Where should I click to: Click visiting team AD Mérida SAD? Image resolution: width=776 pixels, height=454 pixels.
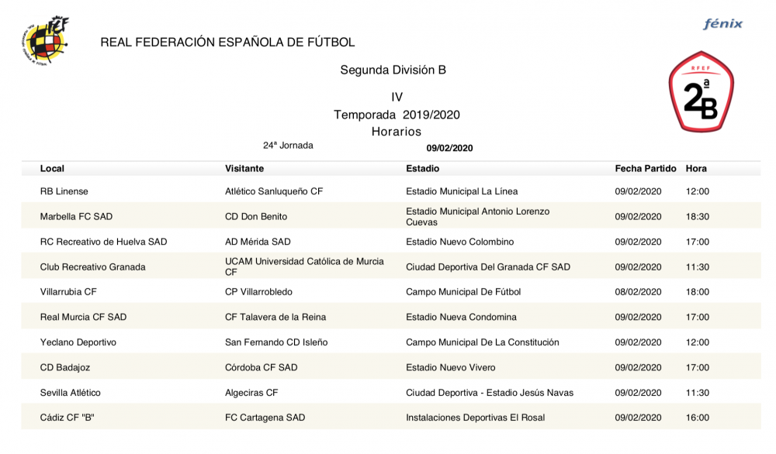pos(258,242)
